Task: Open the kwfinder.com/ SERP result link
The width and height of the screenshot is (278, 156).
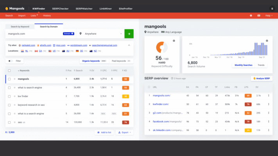Action: tap(161, 104)
